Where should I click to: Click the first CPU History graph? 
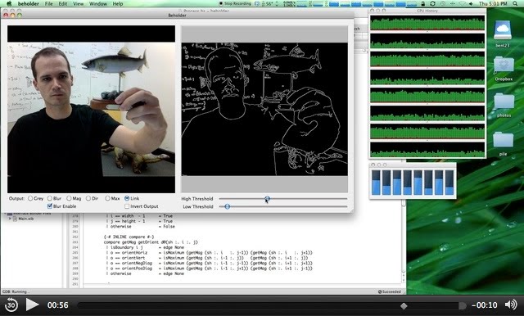coord(427,23)
